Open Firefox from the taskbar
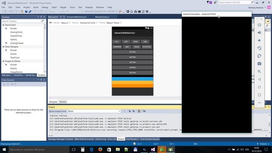Screen dimensions: 272x153 coord(100,149)
